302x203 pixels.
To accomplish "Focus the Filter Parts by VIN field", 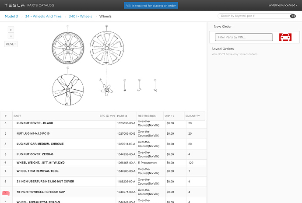I will pyautogui.click(x=244, y=37).
